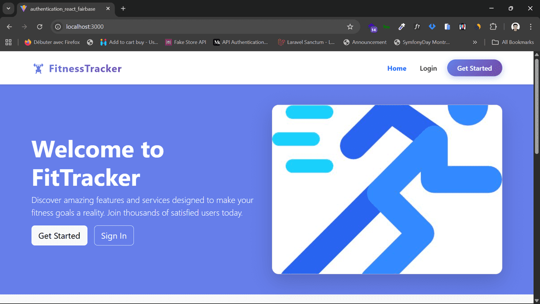
Task: Go back with the browser back arrow
Action: point(9,26)
